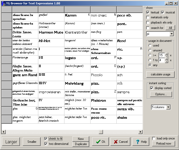Select the ric. expression cell

[130, 51]
